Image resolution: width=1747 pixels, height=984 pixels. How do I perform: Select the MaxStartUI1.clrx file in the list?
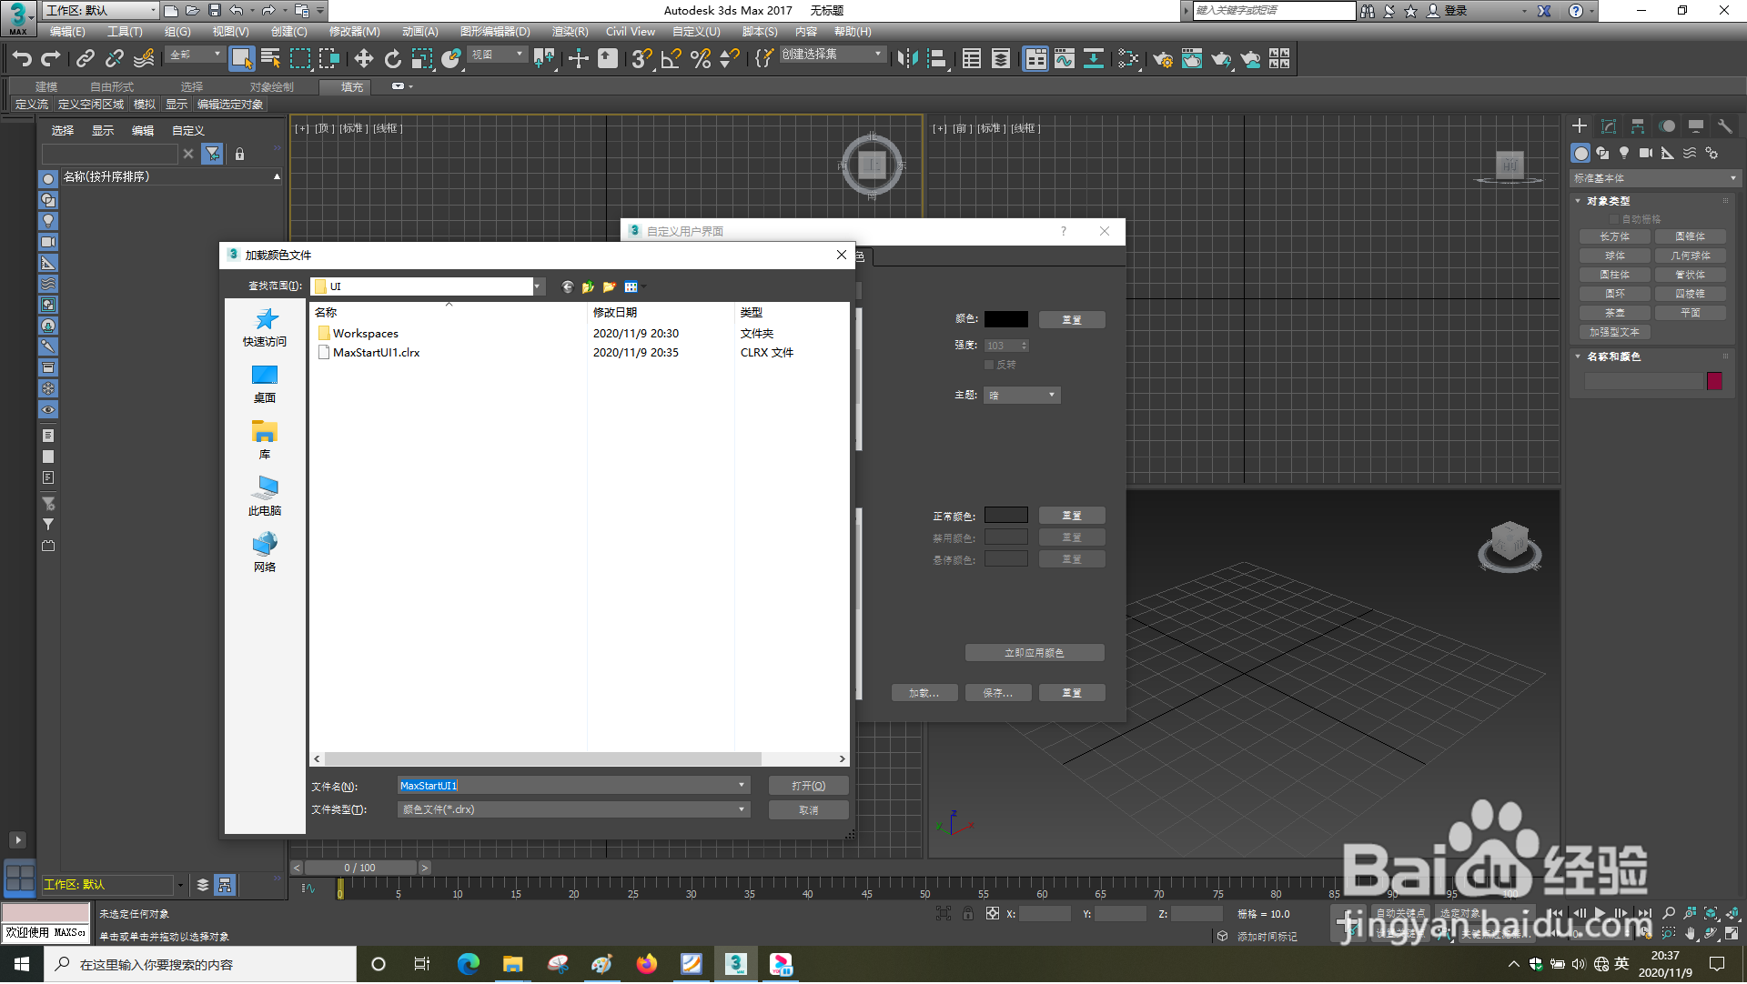375,352
